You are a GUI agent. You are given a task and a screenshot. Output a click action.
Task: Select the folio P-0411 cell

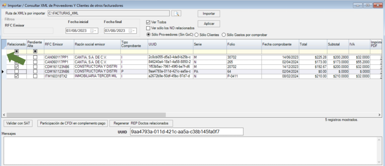pos(244,76)
